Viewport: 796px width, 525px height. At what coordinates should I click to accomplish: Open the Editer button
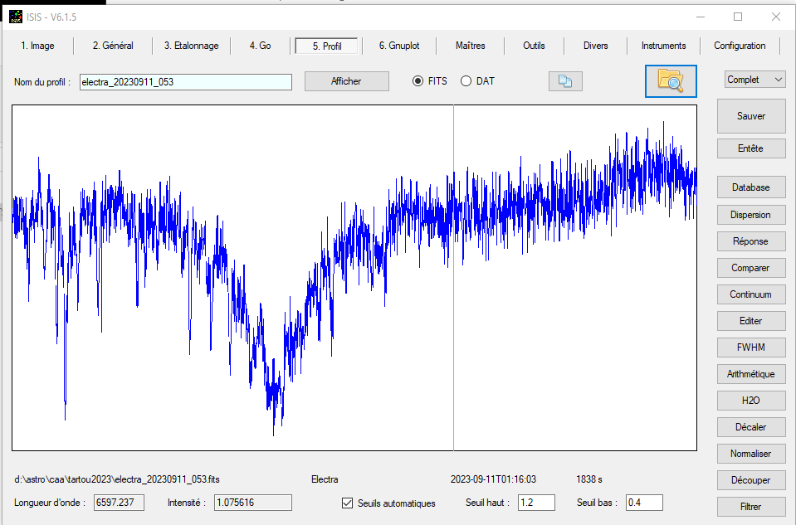751,321
